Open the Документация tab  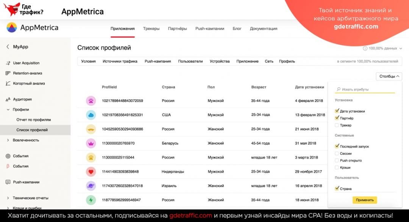click(x=264, y=29)
